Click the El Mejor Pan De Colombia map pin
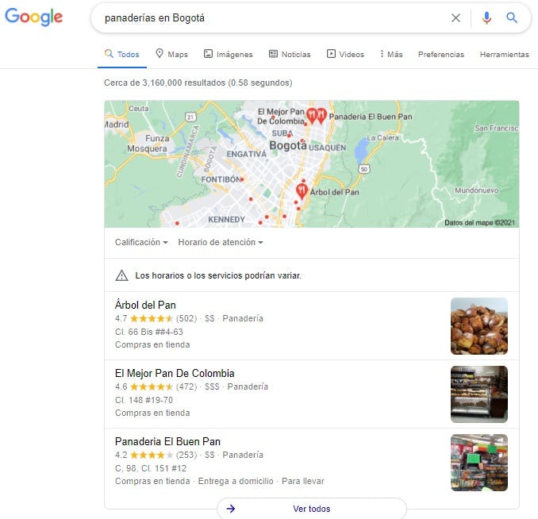538x519 pixels. click(x=312, y=116)
